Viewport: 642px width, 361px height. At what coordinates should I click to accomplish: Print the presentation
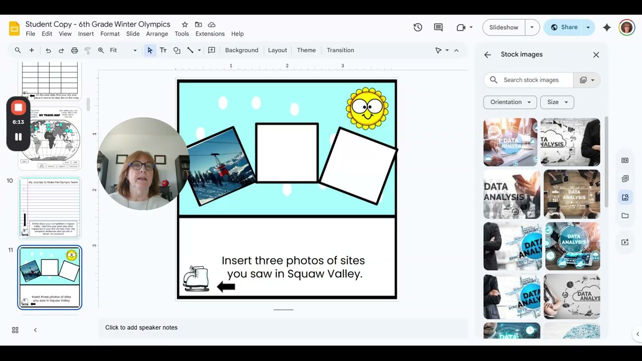pyautogui.click(x=74, y=50)
